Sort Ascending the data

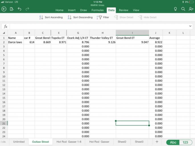(x=51, y=17)
